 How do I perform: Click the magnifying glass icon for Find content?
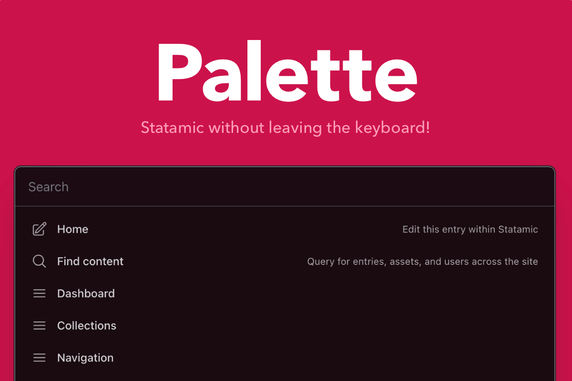[x=40, y=261]
